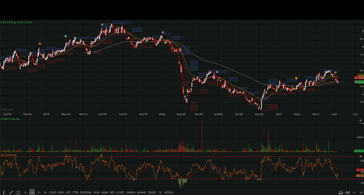
Task: Switch to bar chart type icon
Action: [348, 192]
